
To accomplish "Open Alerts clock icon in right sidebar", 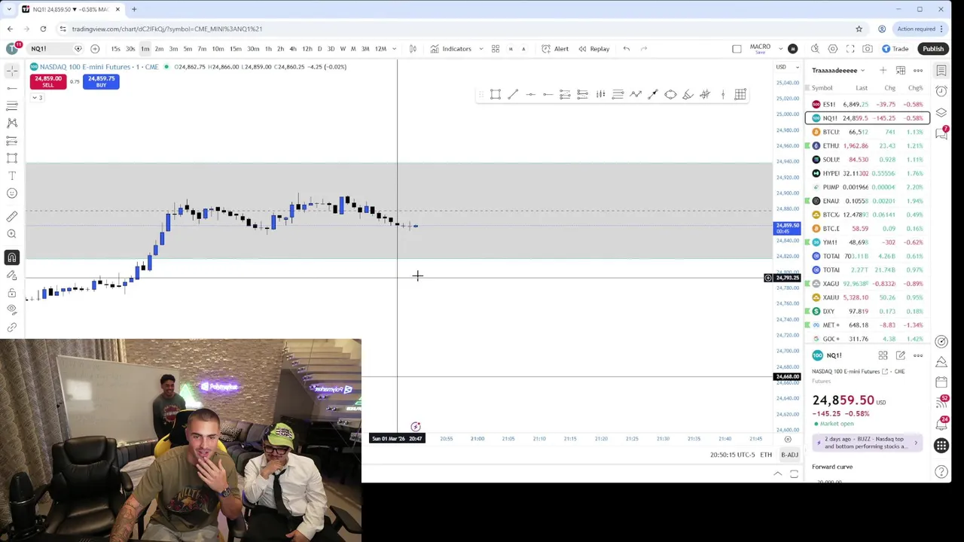I will (x=941, y=91).
